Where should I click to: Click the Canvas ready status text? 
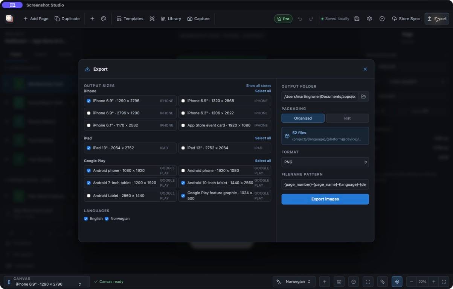(x=108, y=281)
